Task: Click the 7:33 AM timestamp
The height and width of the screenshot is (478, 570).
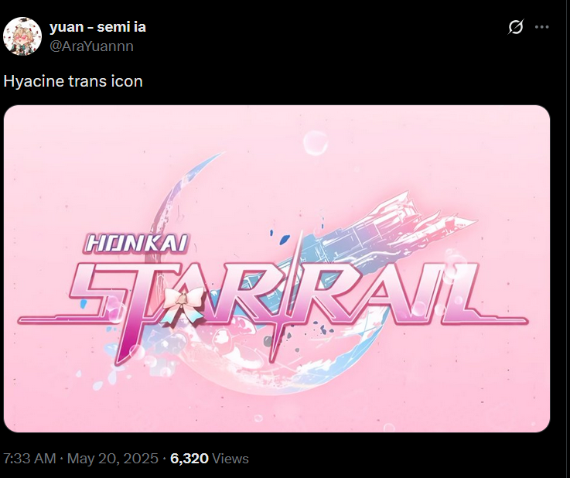Action: tap(29, 459)
